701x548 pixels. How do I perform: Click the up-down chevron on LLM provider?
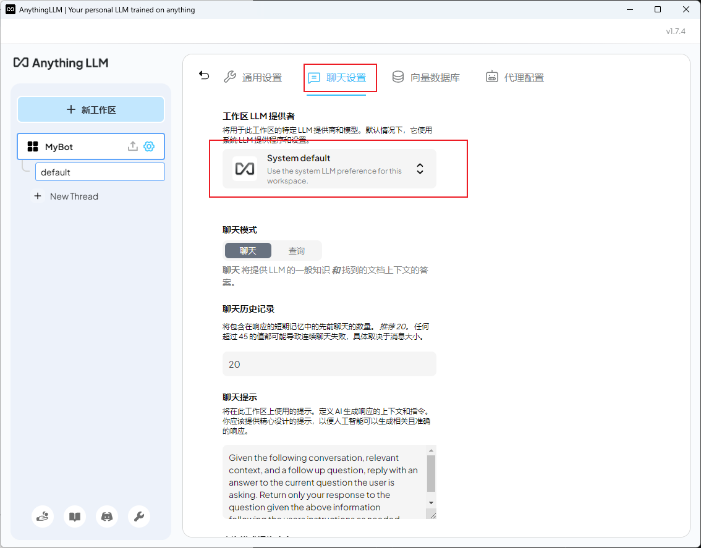420,169
